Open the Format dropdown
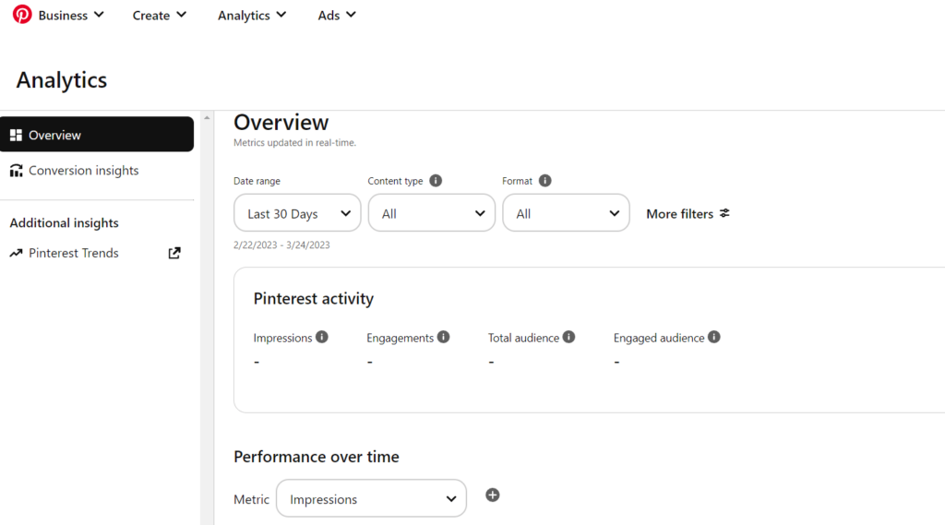 click(x=566, y=213)
